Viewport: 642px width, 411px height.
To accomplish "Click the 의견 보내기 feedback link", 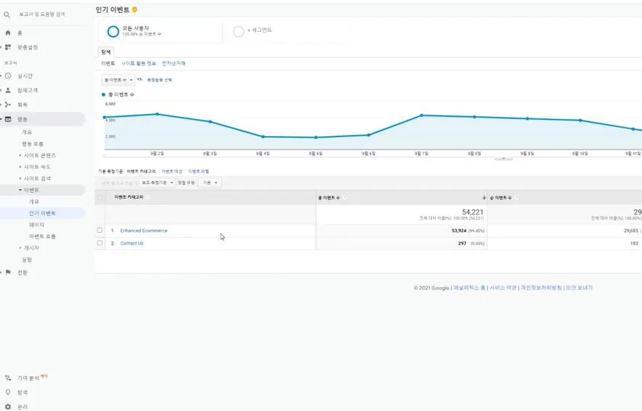I will [579, 288].
